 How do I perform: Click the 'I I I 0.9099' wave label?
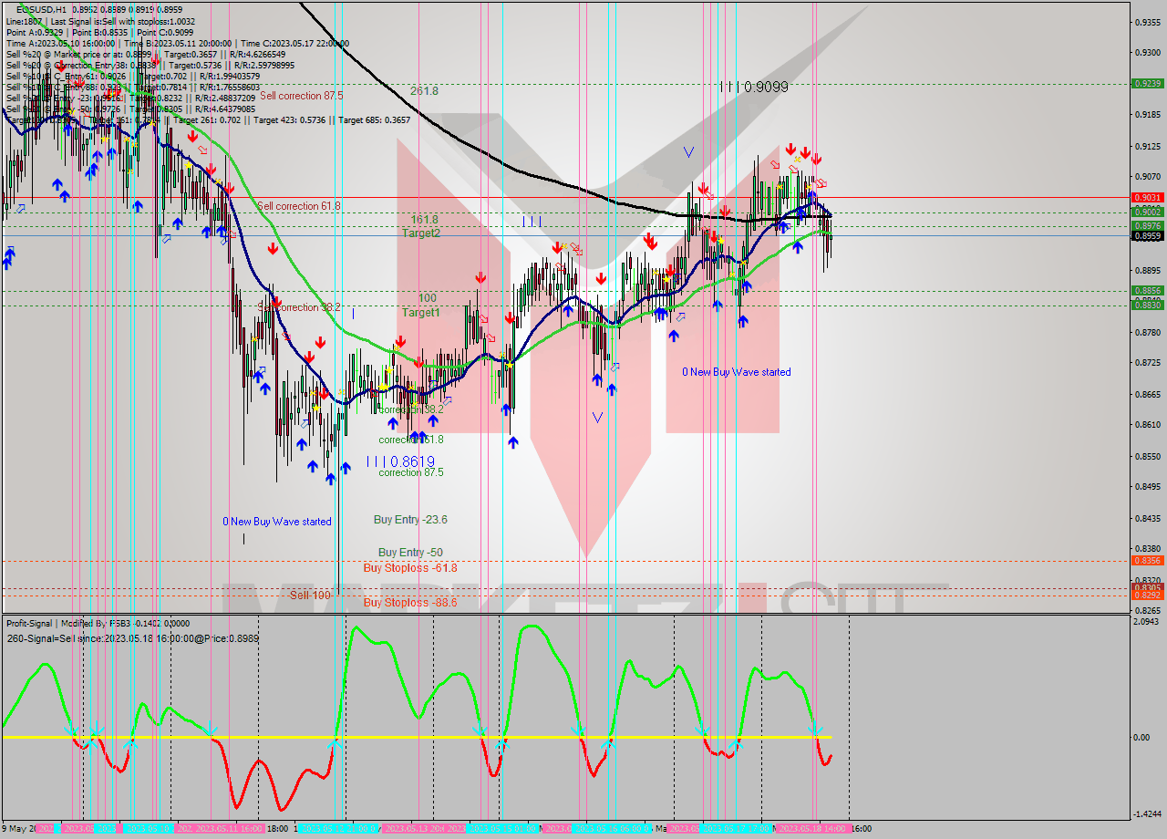(x=753, y=87)
